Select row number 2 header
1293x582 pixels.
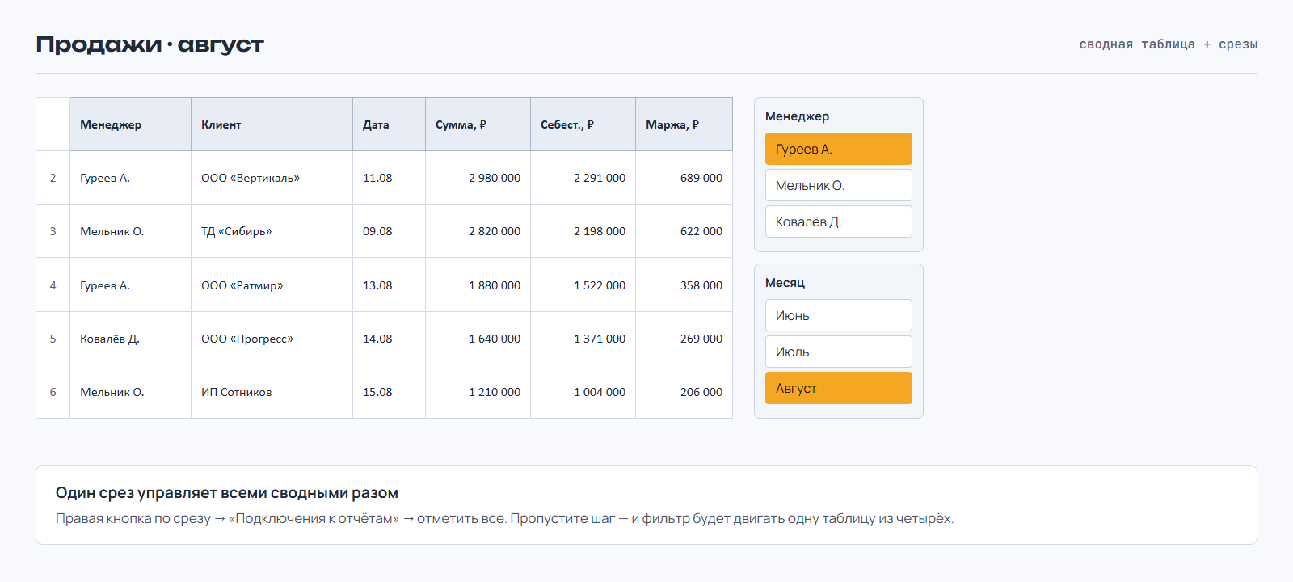tap(53, 178)
